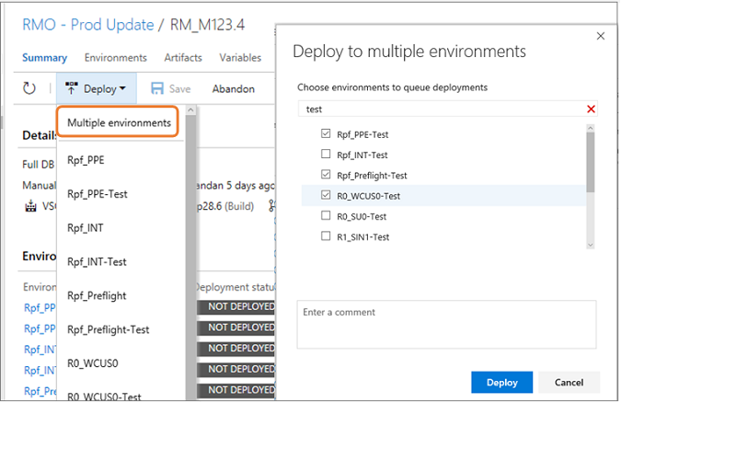Click the Save floppy disk icon
The image size is (736, 460).
(157, 88)
